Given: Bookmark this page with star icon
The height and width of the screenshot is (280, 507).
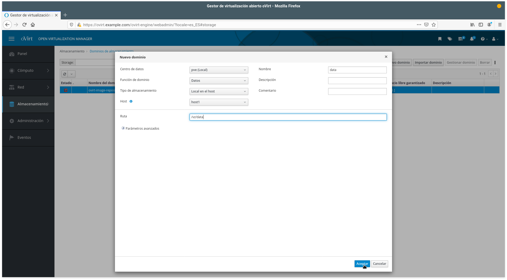Looking at the screenshot, I should 434,25.
